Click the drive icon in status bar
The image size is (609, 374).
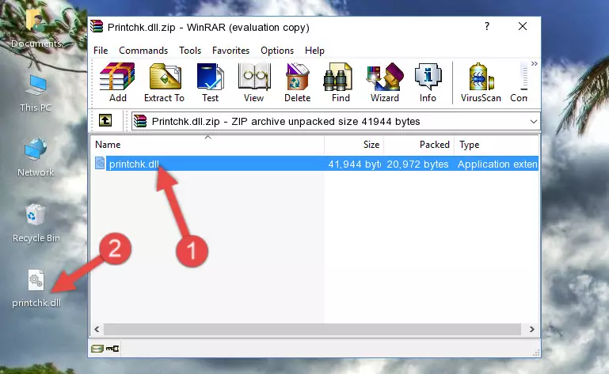pos(97,349)
